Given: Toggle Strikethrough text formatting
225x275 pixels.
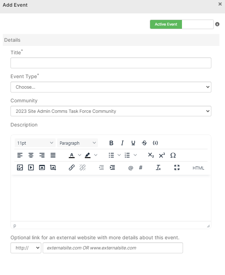Looking at the screenshot, I should (x=144, y=143).
